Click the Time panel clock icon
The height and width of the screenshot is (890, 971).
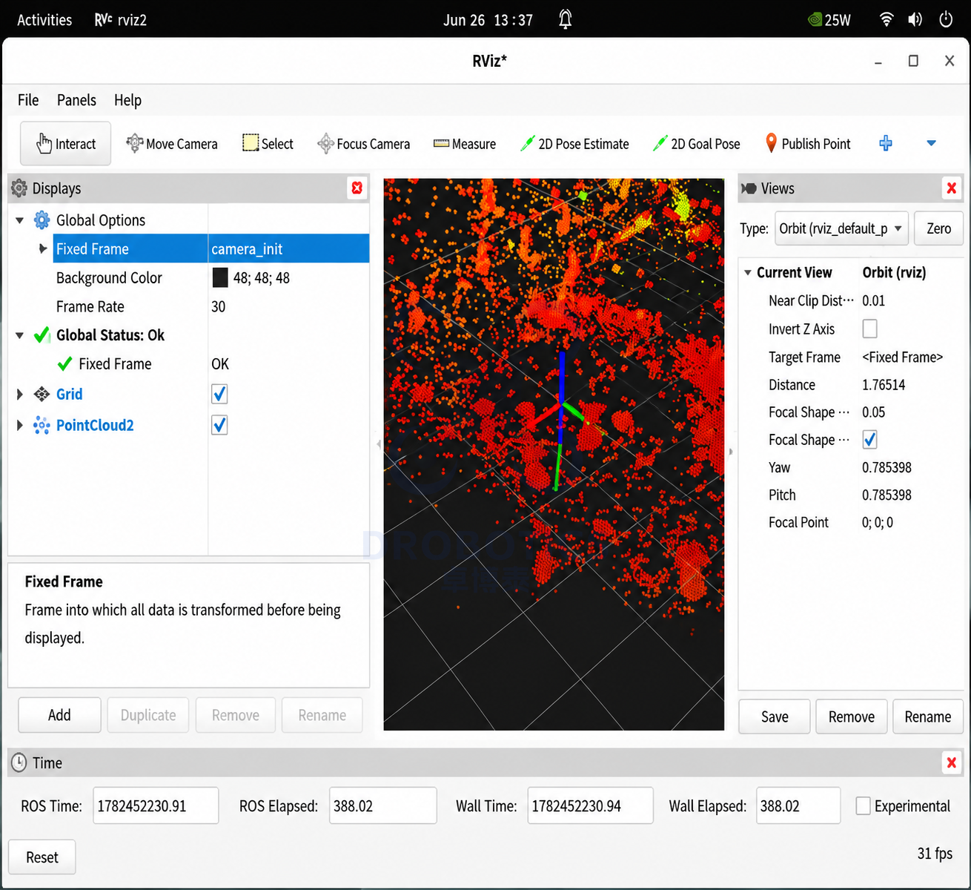[x=19, y=762]
